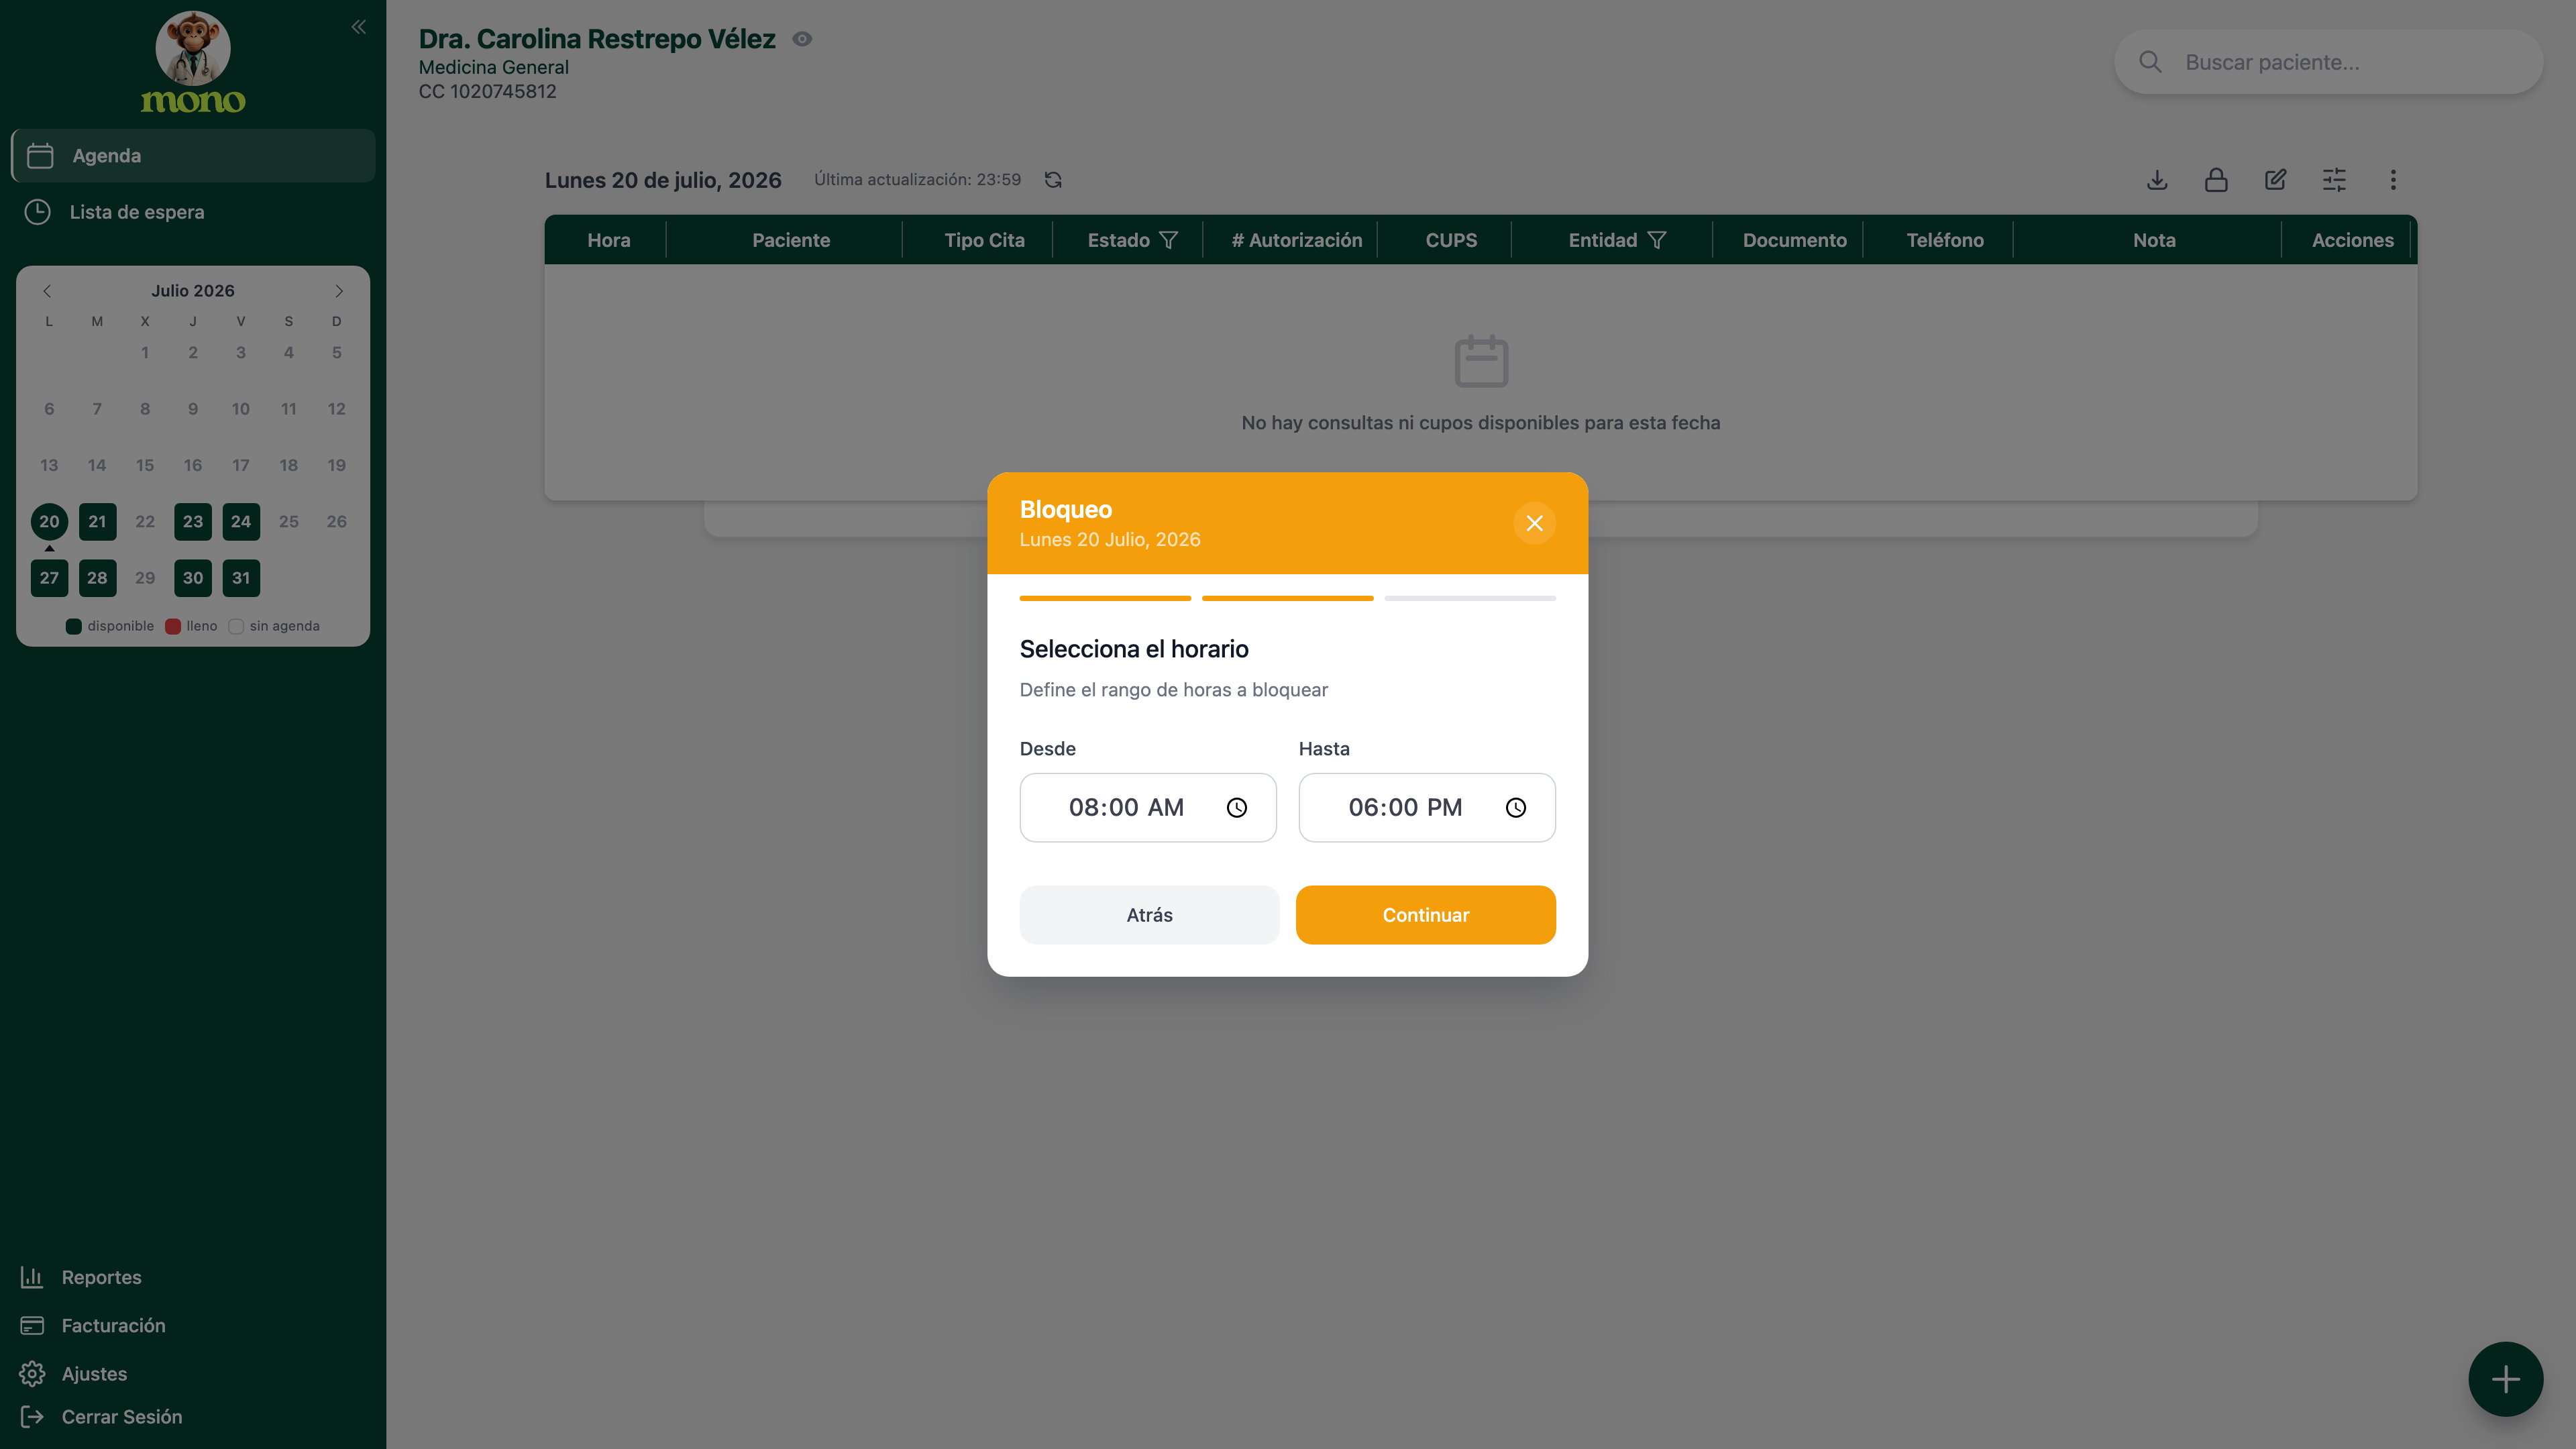Image resolution: width=2576 pixels, height=1449 pixels.
Task: Click the Continuar button
Action: tap(1425, 915)
